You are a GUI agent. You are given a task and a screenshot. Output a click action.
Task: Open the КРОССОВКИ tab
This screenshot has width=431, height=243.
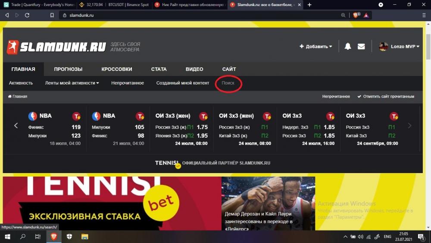click(116, 69)
